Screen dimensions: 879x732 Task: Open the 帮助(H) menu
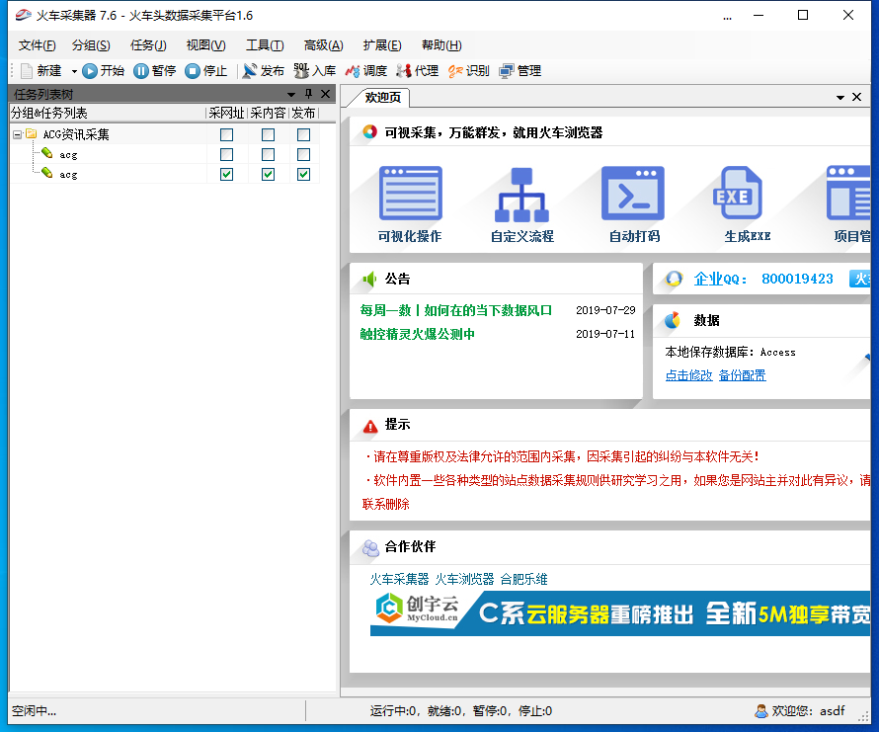pyautogui.click(x=441, y=45)
